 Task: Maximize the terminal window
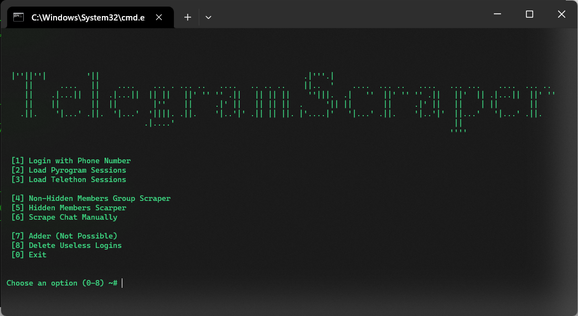pyautogui.click(x=529, y=14)
